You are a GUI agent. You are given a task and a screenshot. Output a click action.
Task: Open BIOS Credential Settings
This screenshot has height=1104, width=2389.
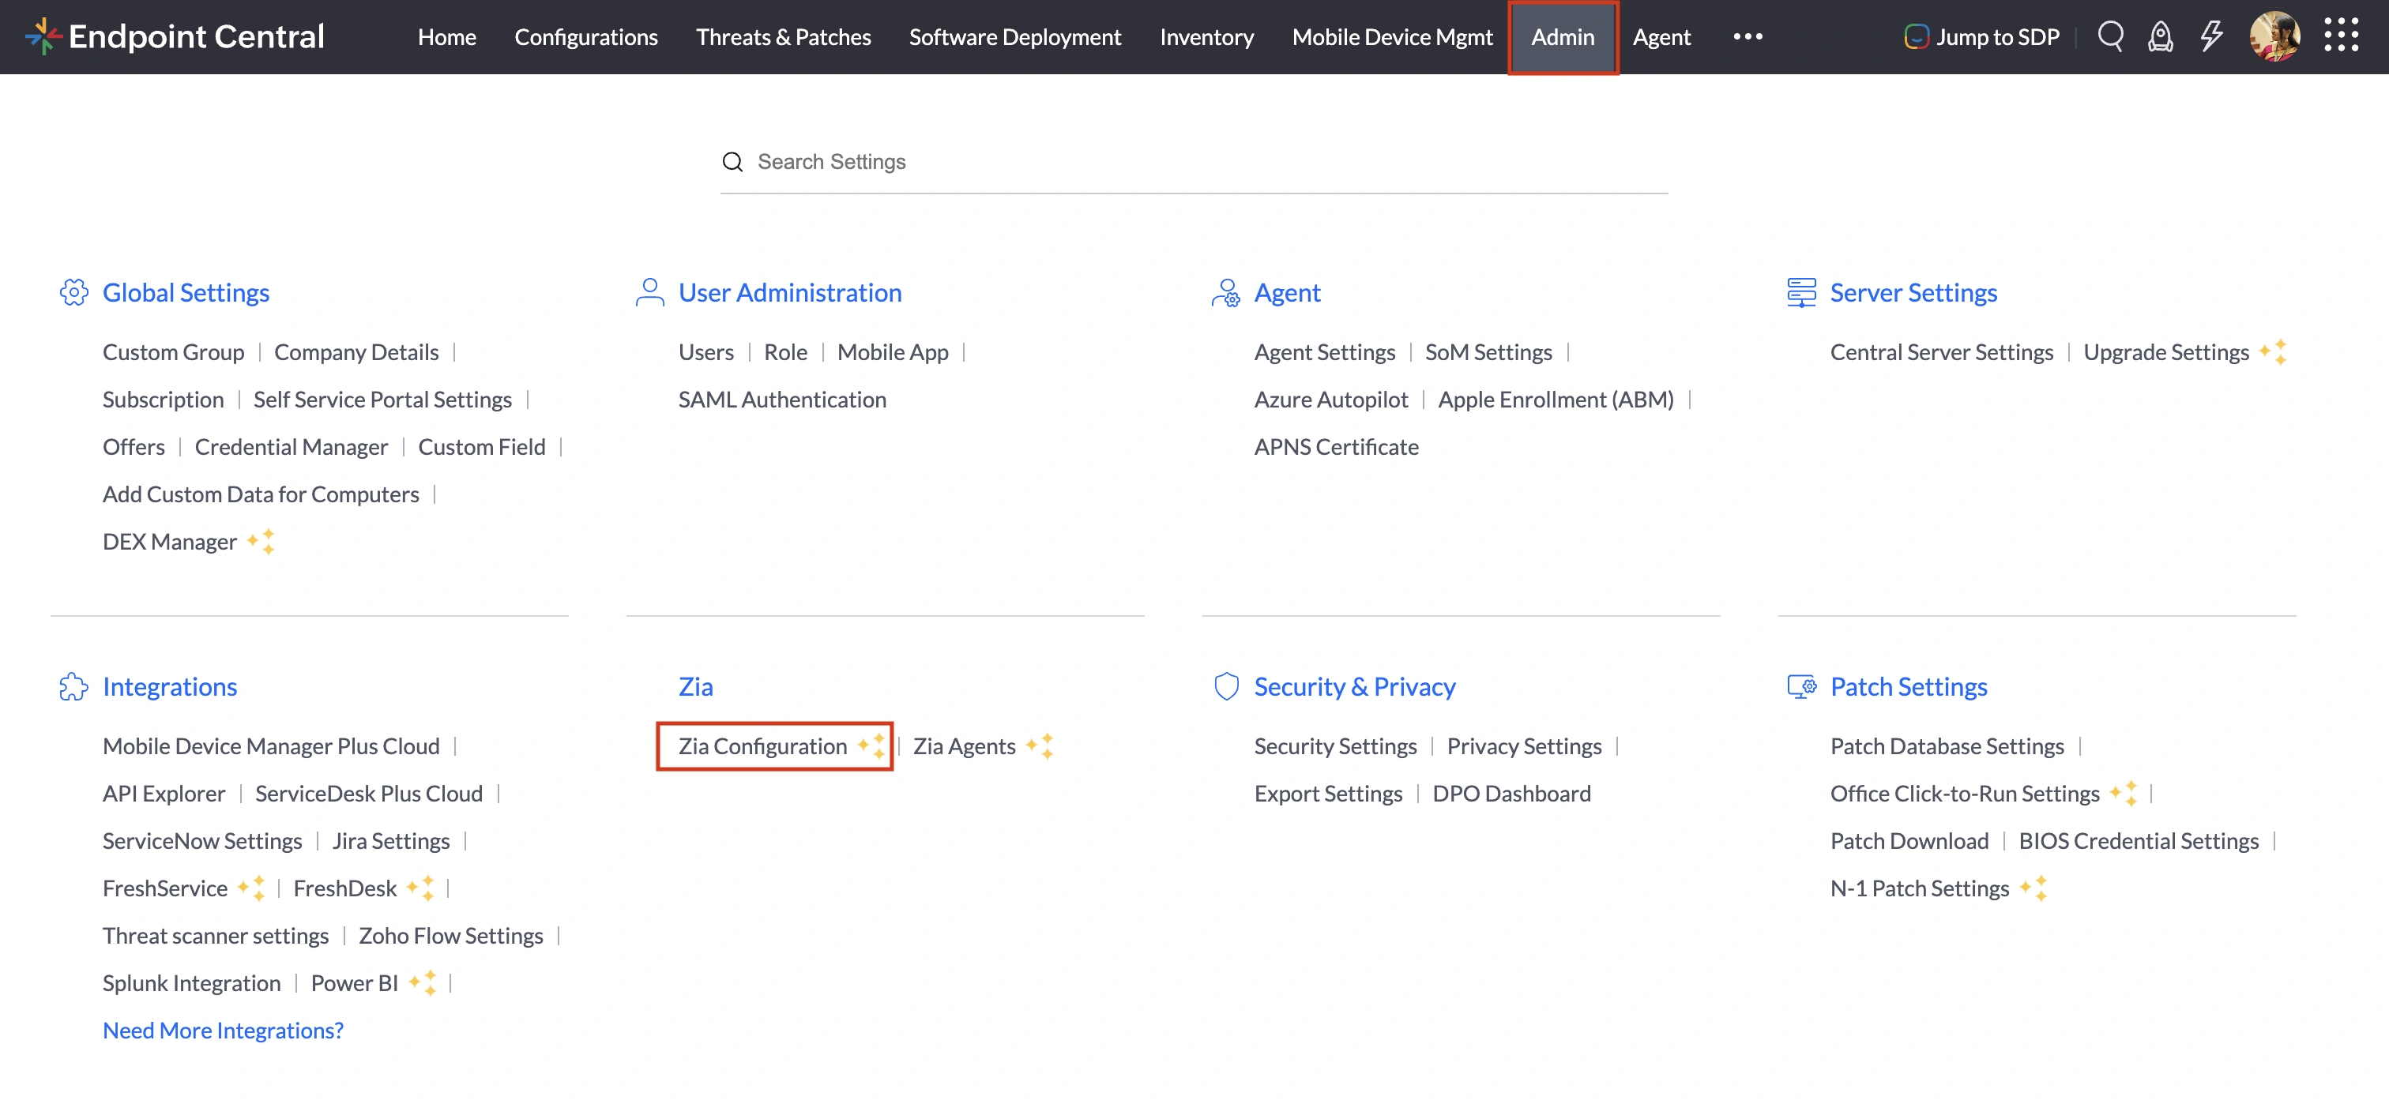click(x=2138, y=839)
